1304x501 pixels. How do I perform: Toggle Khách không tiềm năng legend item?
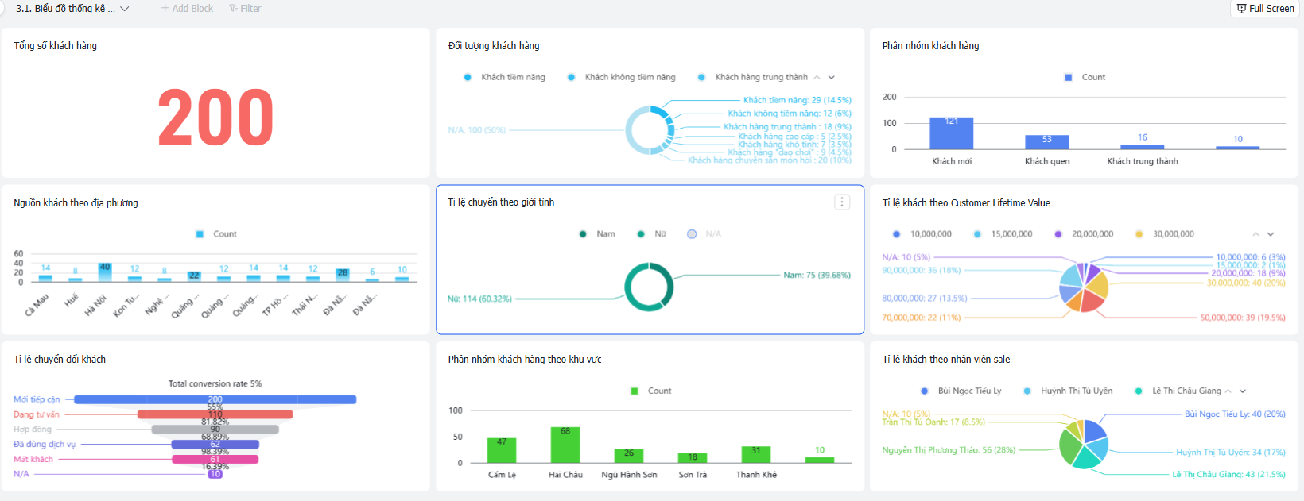click(x=622, y=77)
